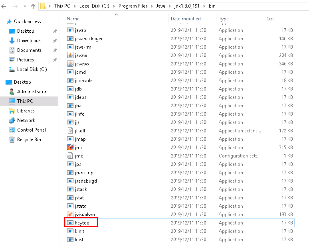Select the javapackager file
309x244 pixels.
point(89,39)
